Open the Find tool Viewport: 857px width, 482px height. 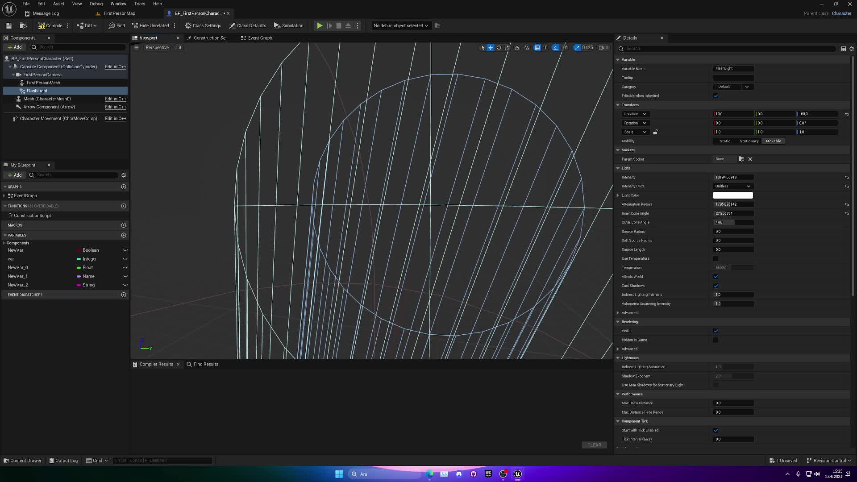point(116,25)
